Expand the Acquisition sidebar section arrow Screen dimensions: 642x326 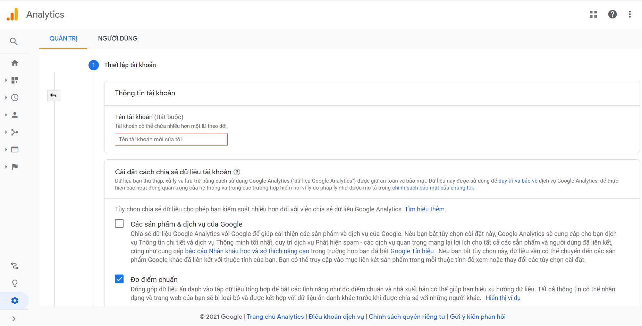6,132
